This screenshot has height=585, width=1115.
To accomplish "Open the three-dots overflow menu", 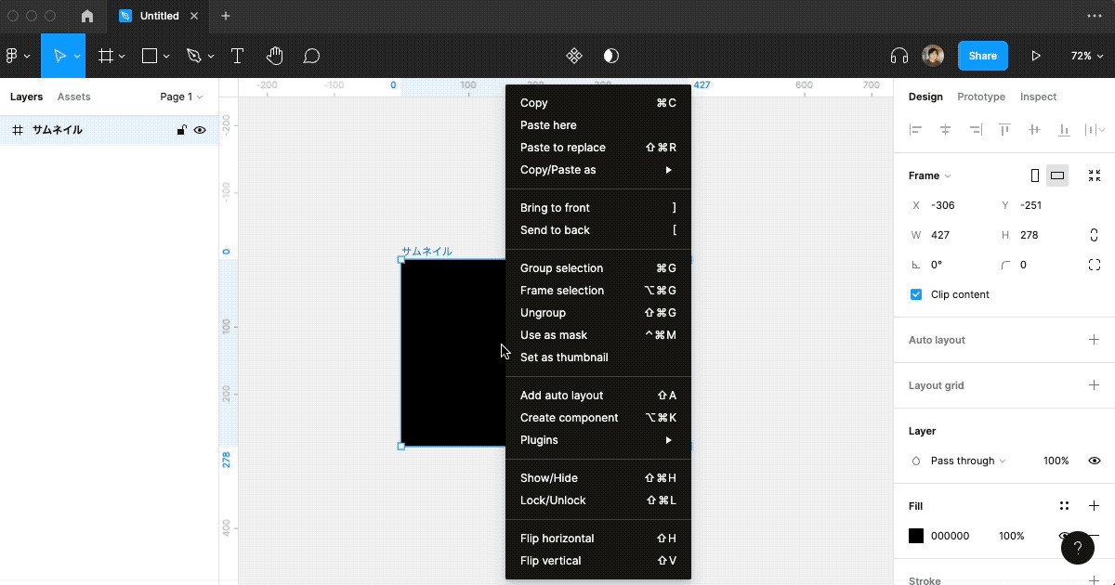I will [1094, 16].
